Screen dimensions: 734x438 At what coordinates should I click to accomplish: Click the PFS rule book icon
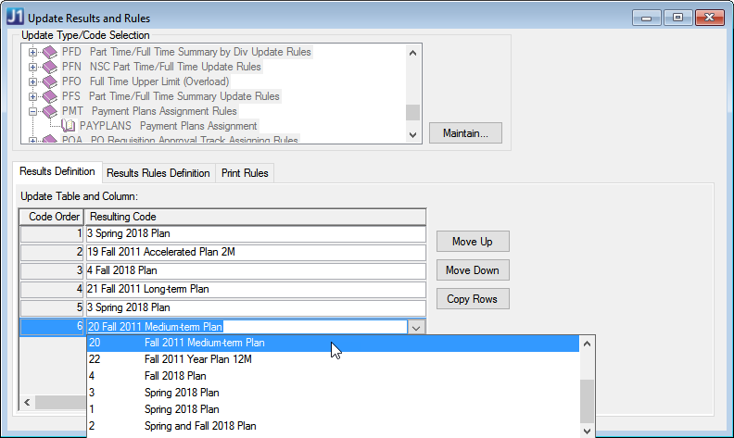[50, 96]
